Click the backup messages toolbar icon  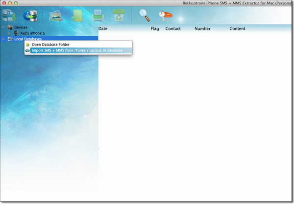click(9, 15)
